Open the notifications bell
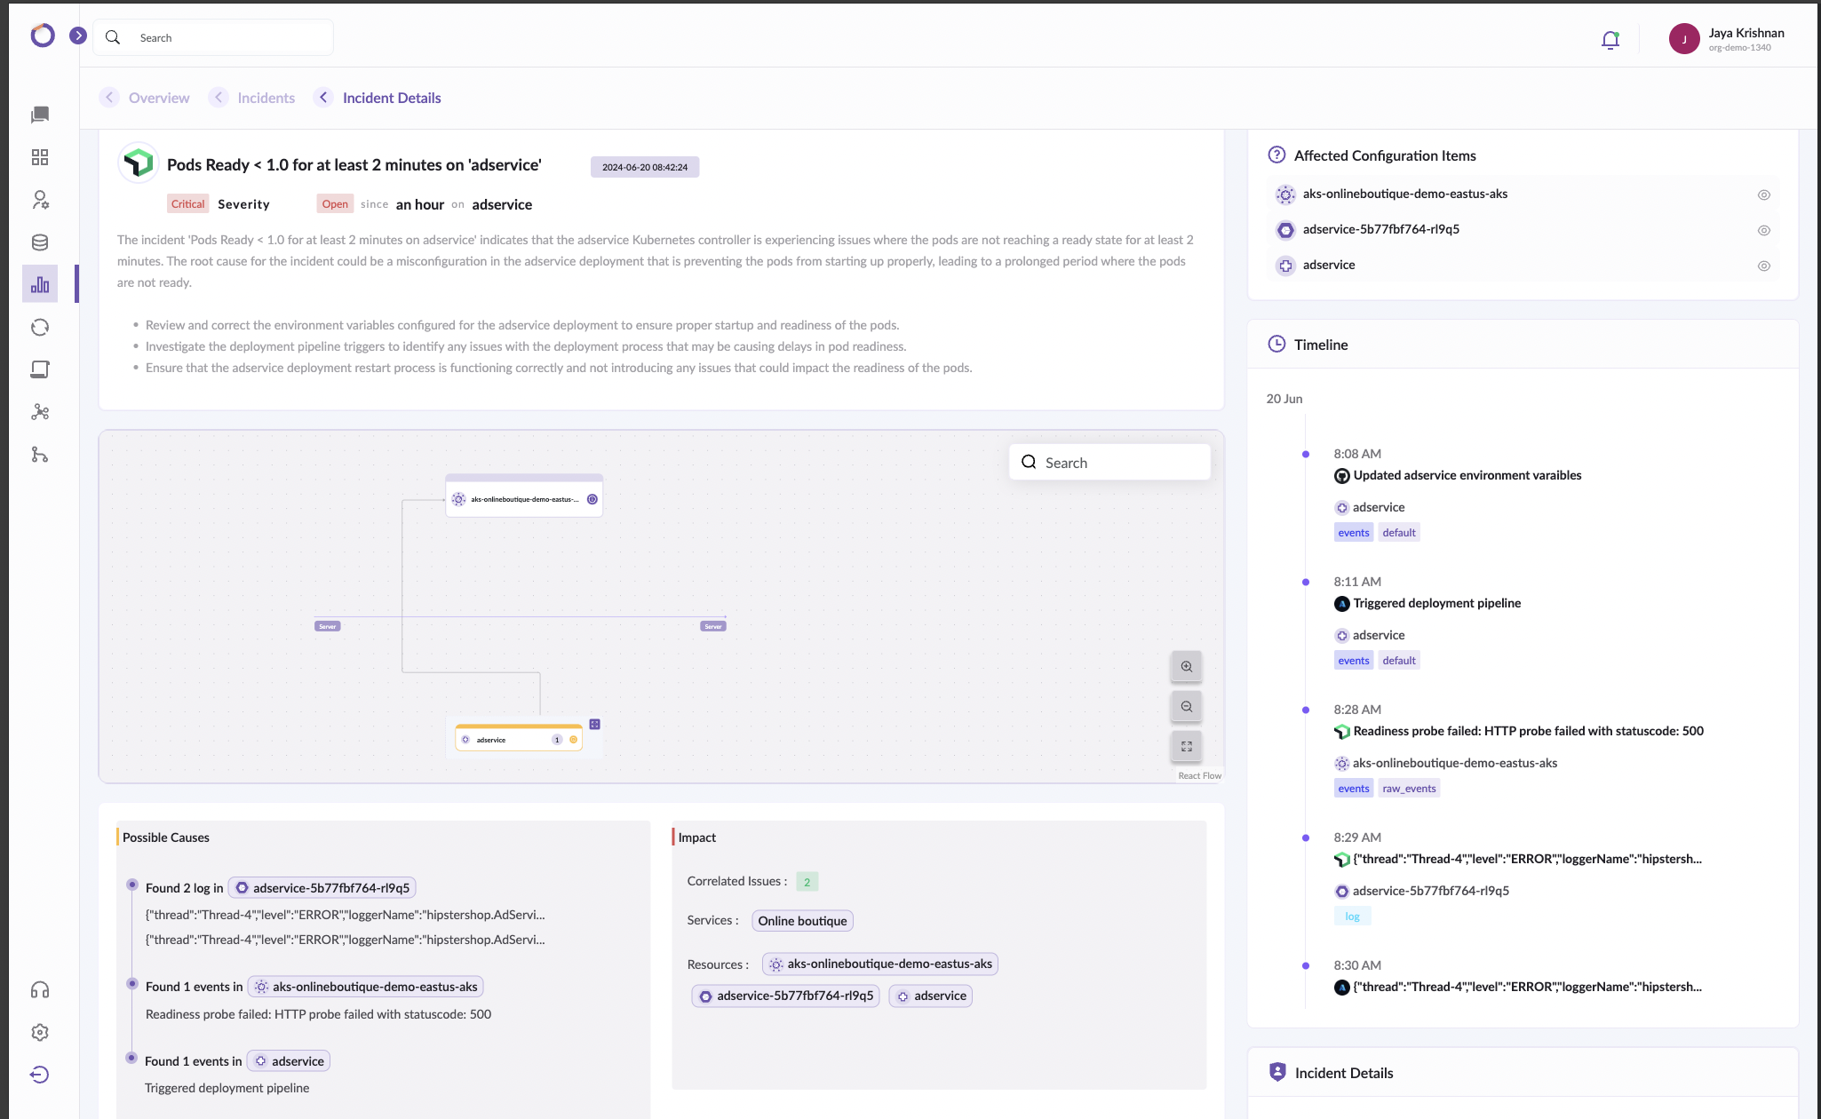1821x1119 pixels. [1610, 40]
